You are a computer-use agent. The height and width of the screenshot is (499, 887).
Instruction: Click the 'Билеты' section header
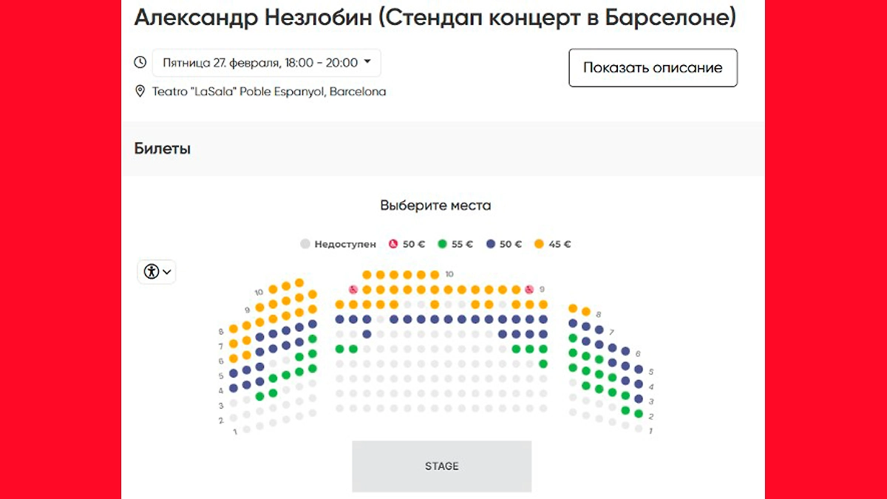coord(161,148)
